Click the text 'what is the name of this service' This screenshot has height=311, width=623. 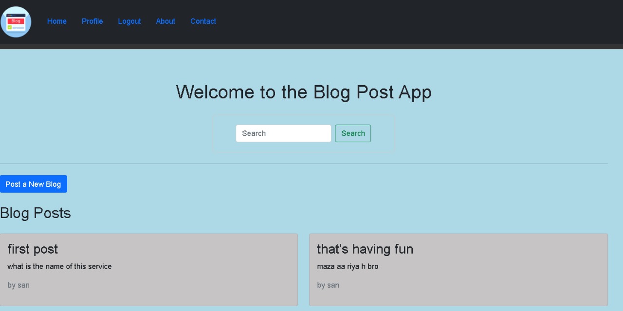coord(59,266)
